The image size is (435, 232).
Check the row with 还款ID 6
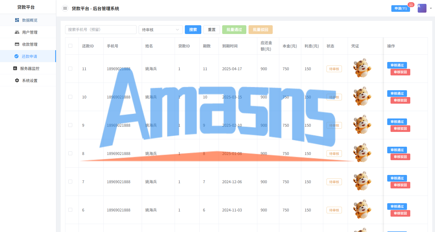point(70,210)
